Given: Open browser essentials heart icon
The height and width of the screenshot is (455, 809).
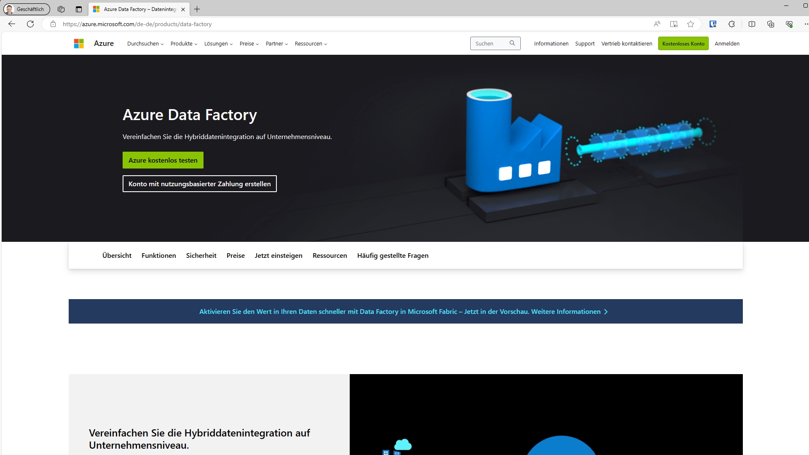Looking at the screenshot, I should click(x=790, y=24).
